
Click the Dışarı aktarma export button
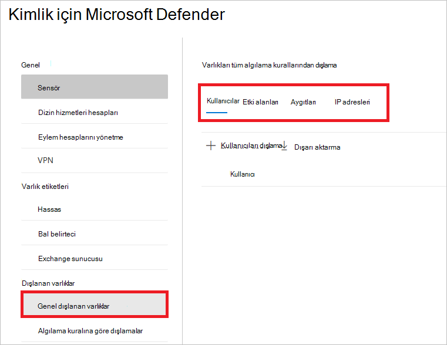point(317,147)
